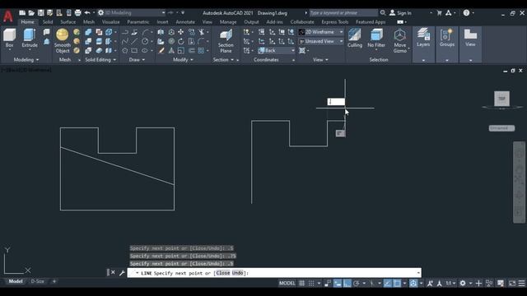Click the dynamic input distance field
527x296 pixels.
336,102
